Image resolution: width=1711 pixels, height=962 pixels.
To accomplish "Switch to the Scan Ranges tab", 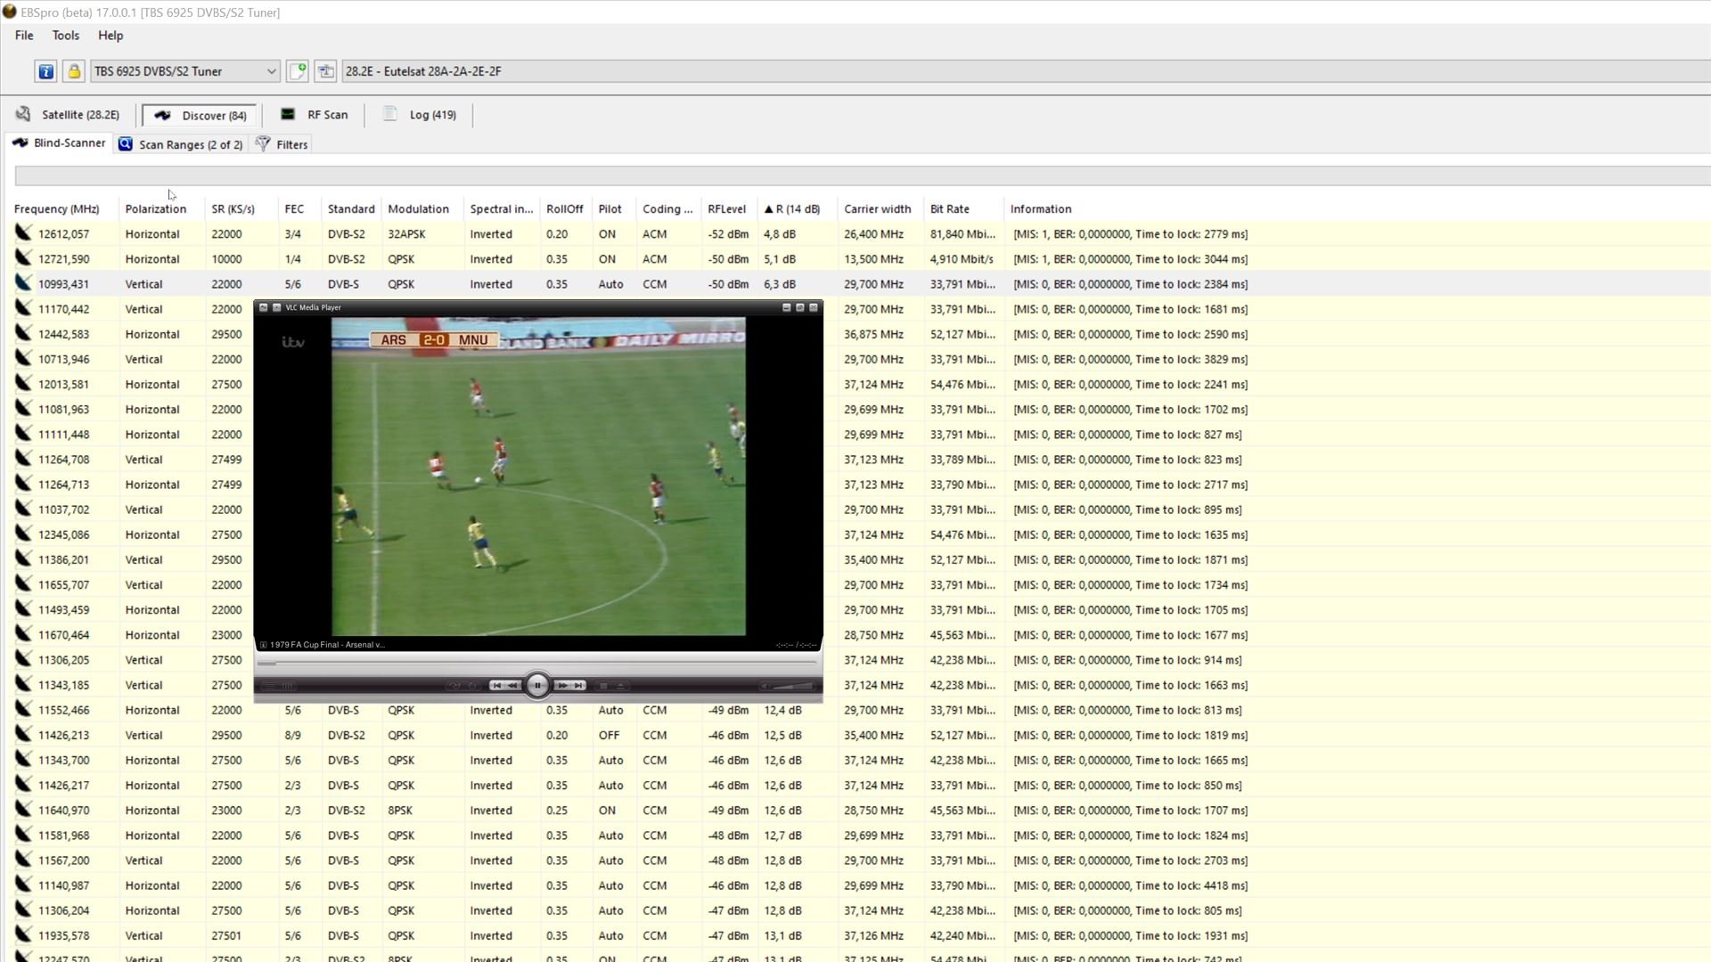I will (x=181, y=144).
